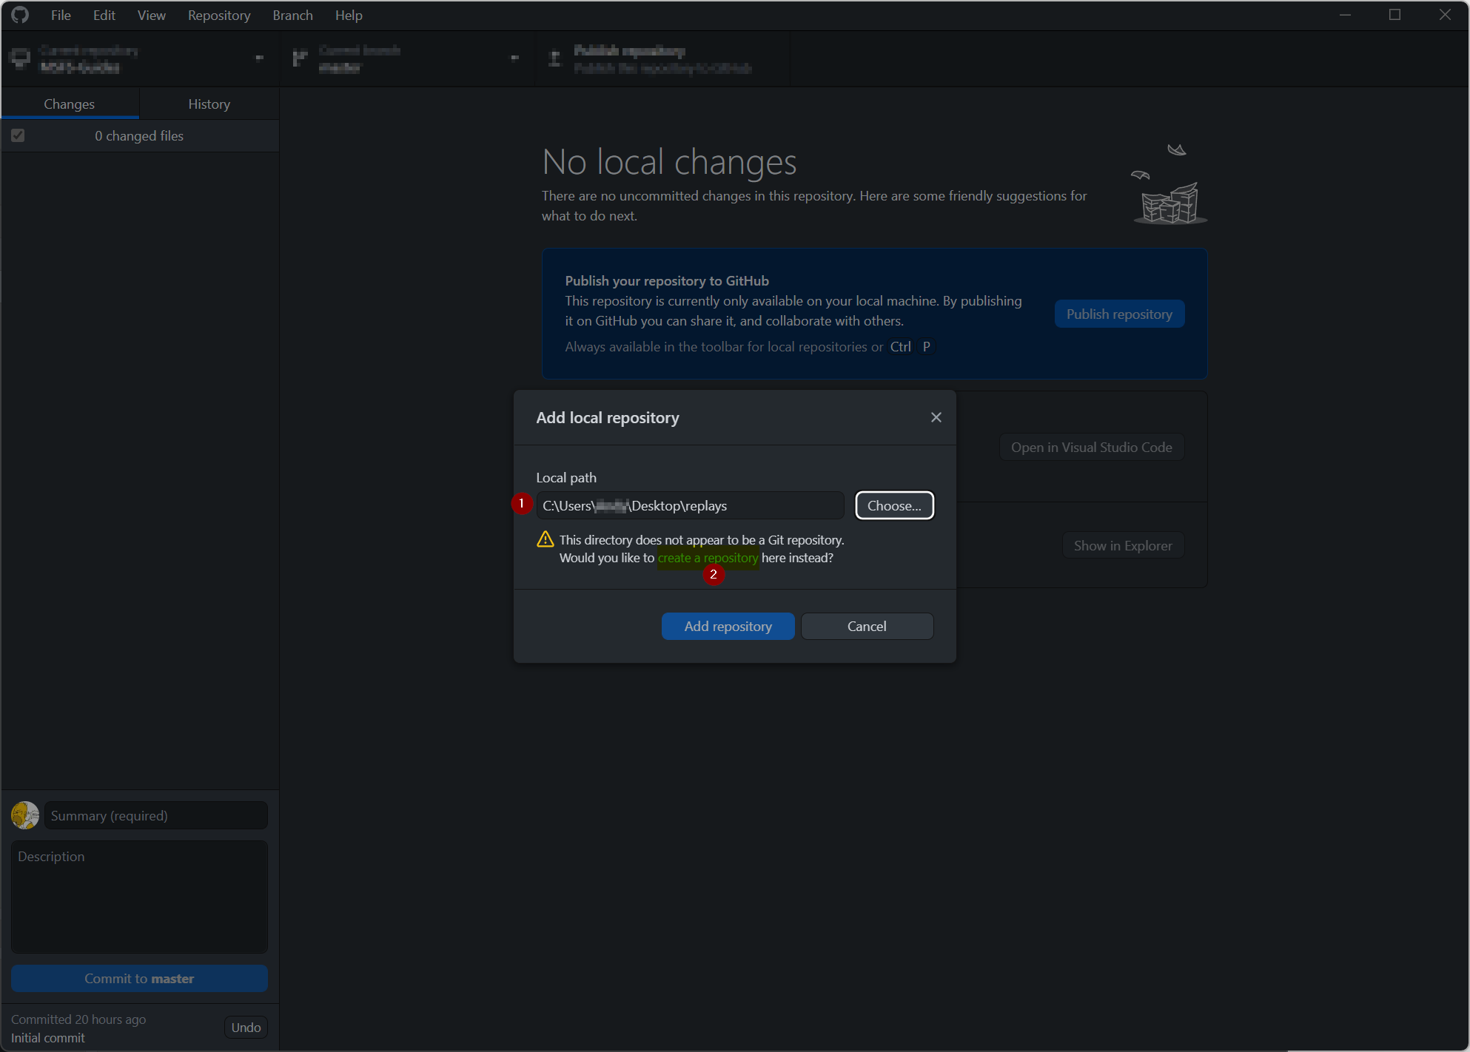
Task: Click the Description text area
Action: pos(139,897)
